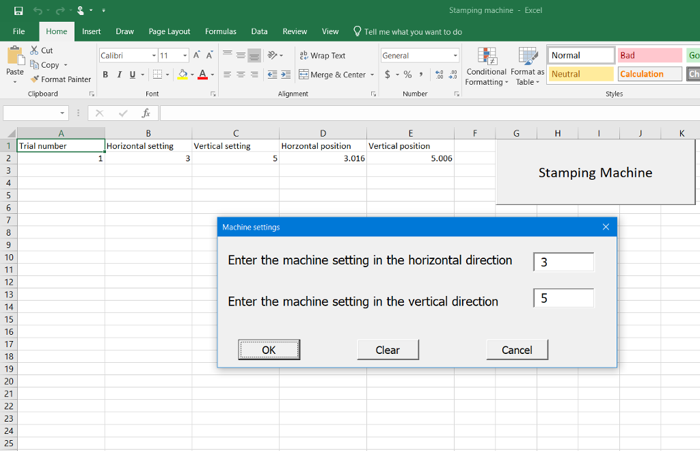The height and width of the screenshot is (451, 700).
Task: Toggle bold formatting
Action: pyautogui.click(x=105, y=74)
